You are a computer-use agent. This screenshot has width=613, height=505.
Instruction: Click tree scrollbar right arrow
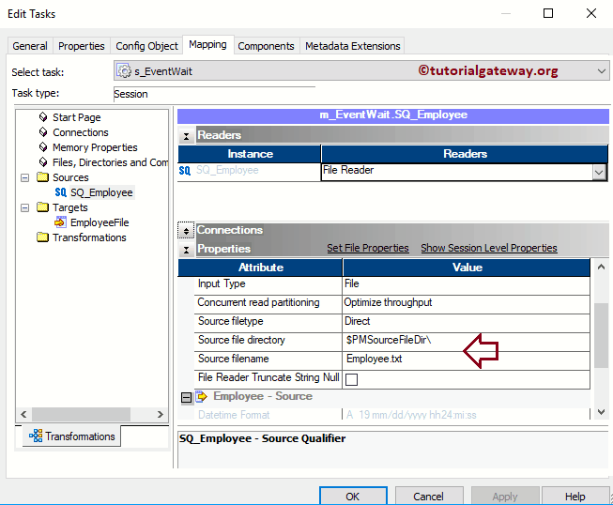(x=161, y=414)
